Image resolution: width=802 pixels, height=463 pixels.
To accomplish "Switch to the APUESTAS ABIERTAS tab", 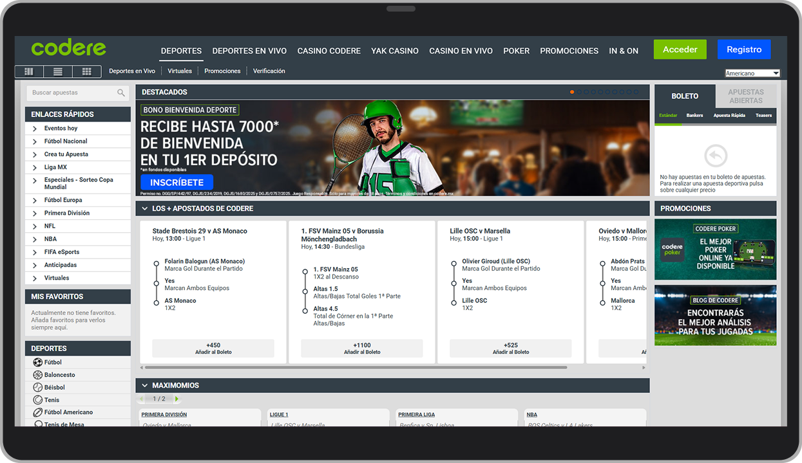I will [x=746, y=96].
